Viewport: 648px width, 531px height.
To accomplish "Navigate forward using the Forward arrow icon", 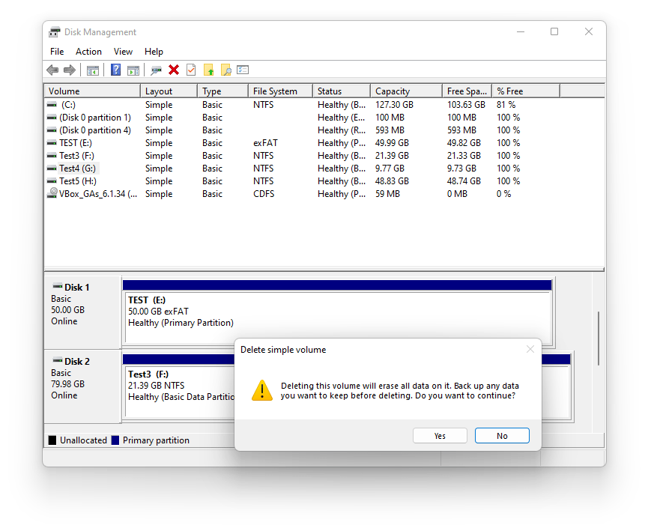I will 69,70.
